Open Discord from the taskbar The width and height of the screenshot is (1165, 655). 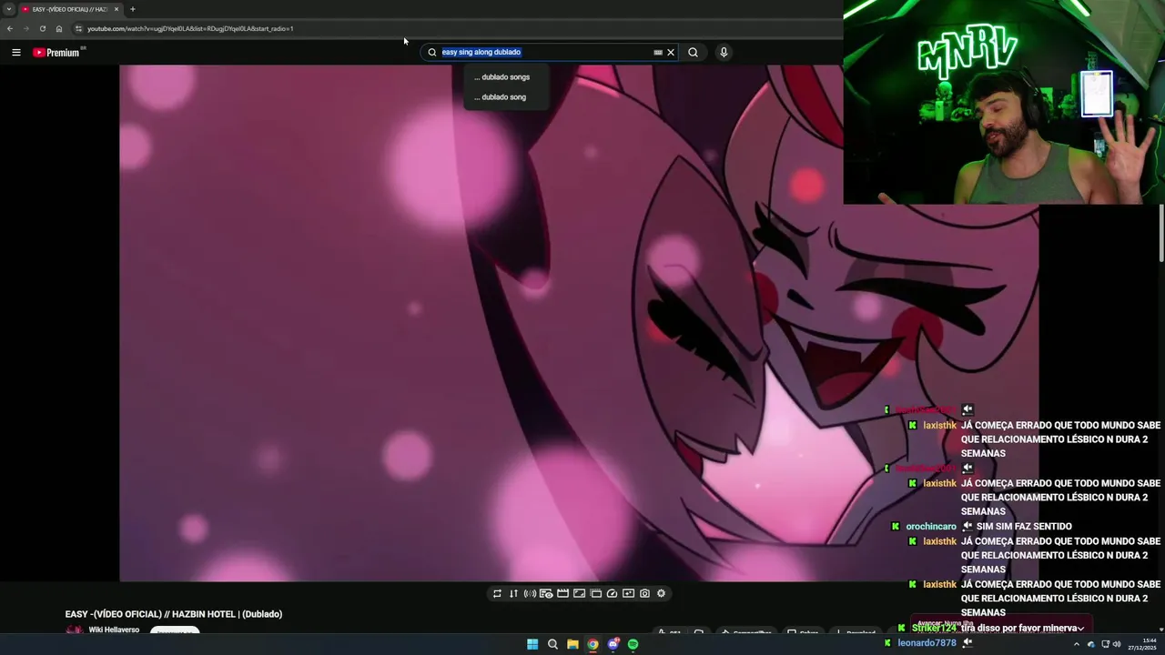(613, 644)
